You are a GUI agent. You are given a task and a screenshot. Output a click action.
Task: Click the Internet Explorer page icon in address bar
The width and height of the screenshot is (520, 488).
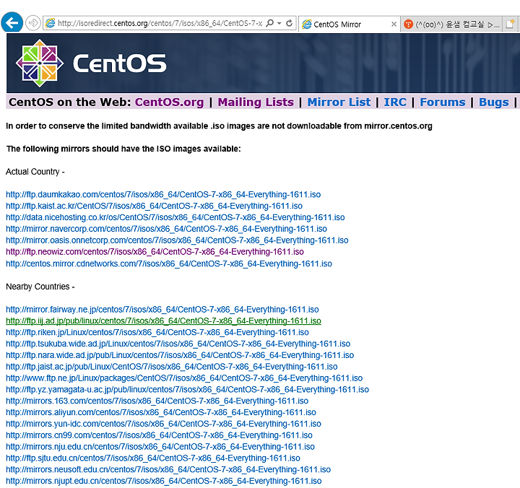(50, 23)
